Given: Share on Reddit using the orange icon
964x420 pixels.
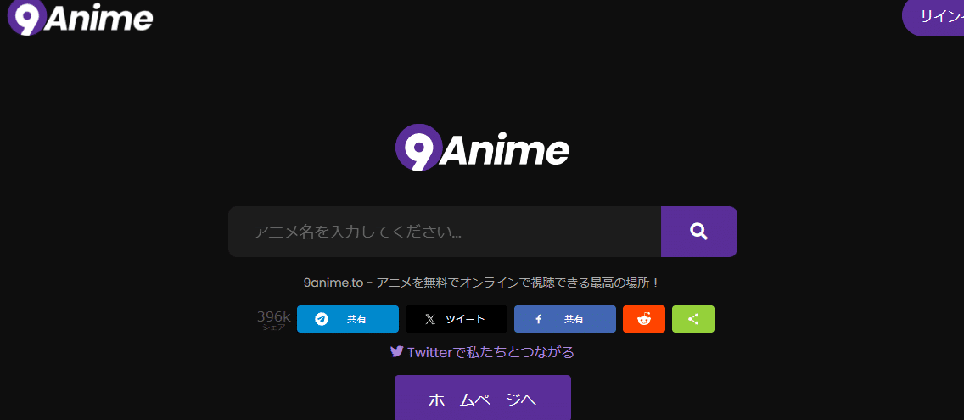Looking at the screenshot, I should click(x=644, y=319).
